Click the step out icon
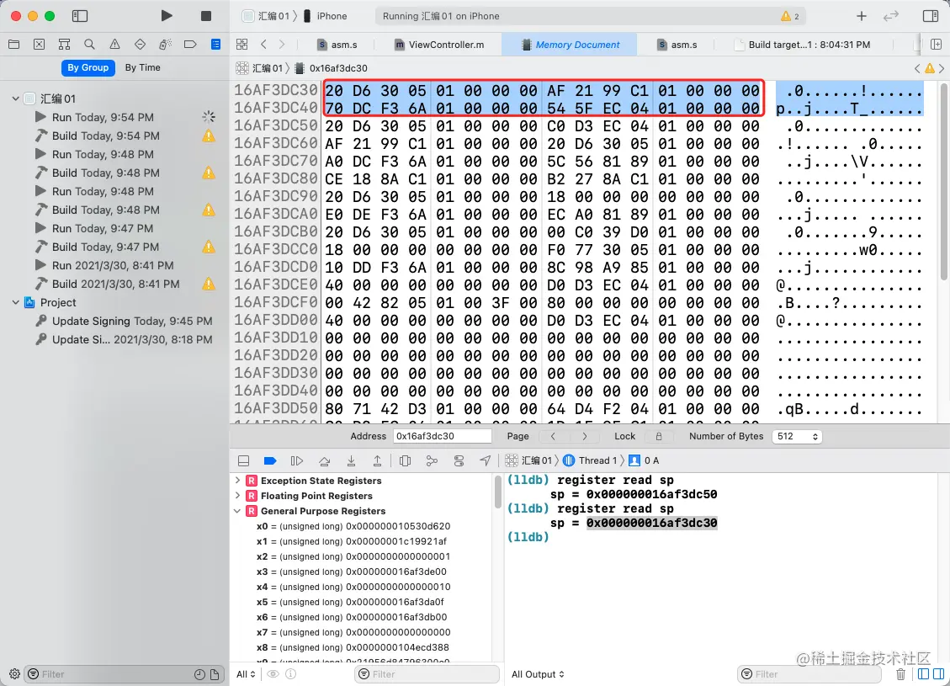The width and height of the screenshot is (950, 686). click(377, 460)
